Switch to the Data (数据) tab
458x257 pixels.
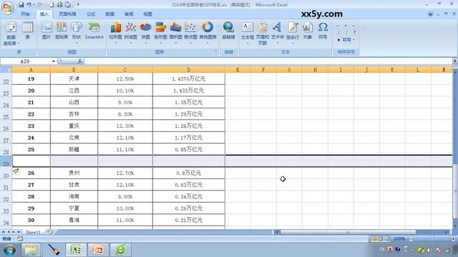pyautogui.click(x=109, y=14)
